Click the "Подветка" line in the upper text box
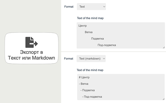This screenshot has width=166, height=103. tap(97, 39)
